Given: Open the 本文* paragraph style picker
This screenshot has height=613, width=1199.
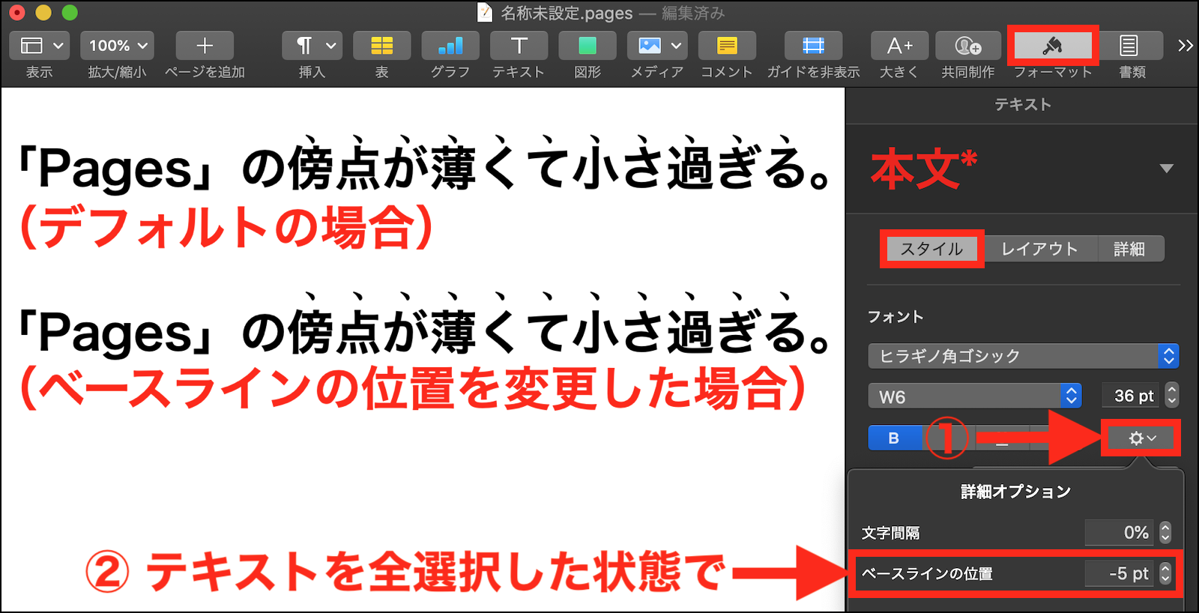Looking at the screenshot, I should (1022, 169).
